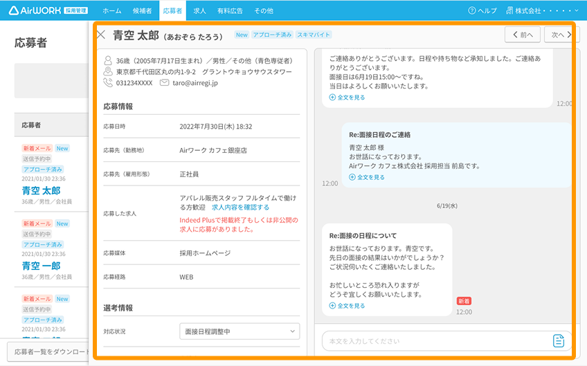Click the 採用ホームページ application media value
Image resolution: width=587 pixels, height=366 pixels.
coord(205,253)
